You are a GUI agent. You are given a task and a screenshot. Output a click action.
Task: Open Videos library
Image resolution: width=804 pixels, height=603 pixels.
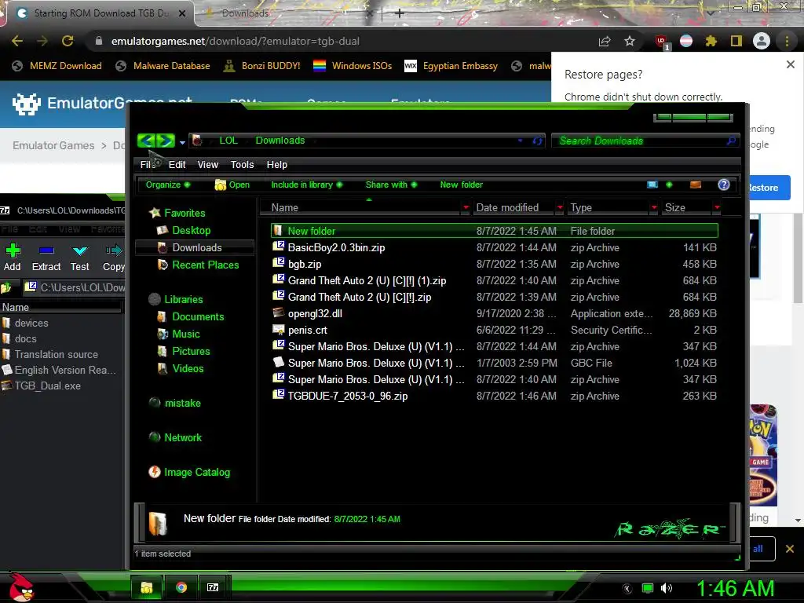(x=188, y=369)
